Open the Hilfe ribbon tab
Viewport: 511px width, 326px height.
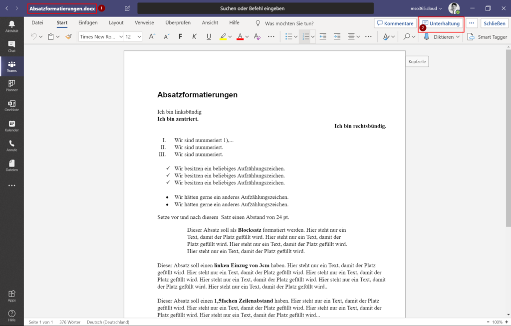pos(234,23)
